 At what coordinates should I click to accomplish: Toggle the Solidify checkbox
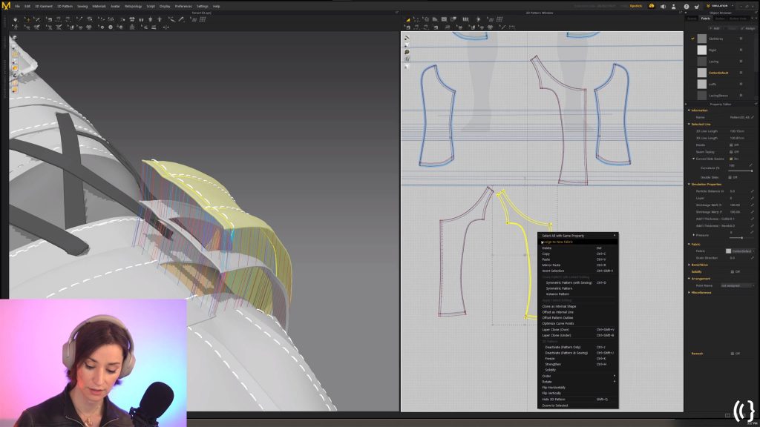(733, 271)
